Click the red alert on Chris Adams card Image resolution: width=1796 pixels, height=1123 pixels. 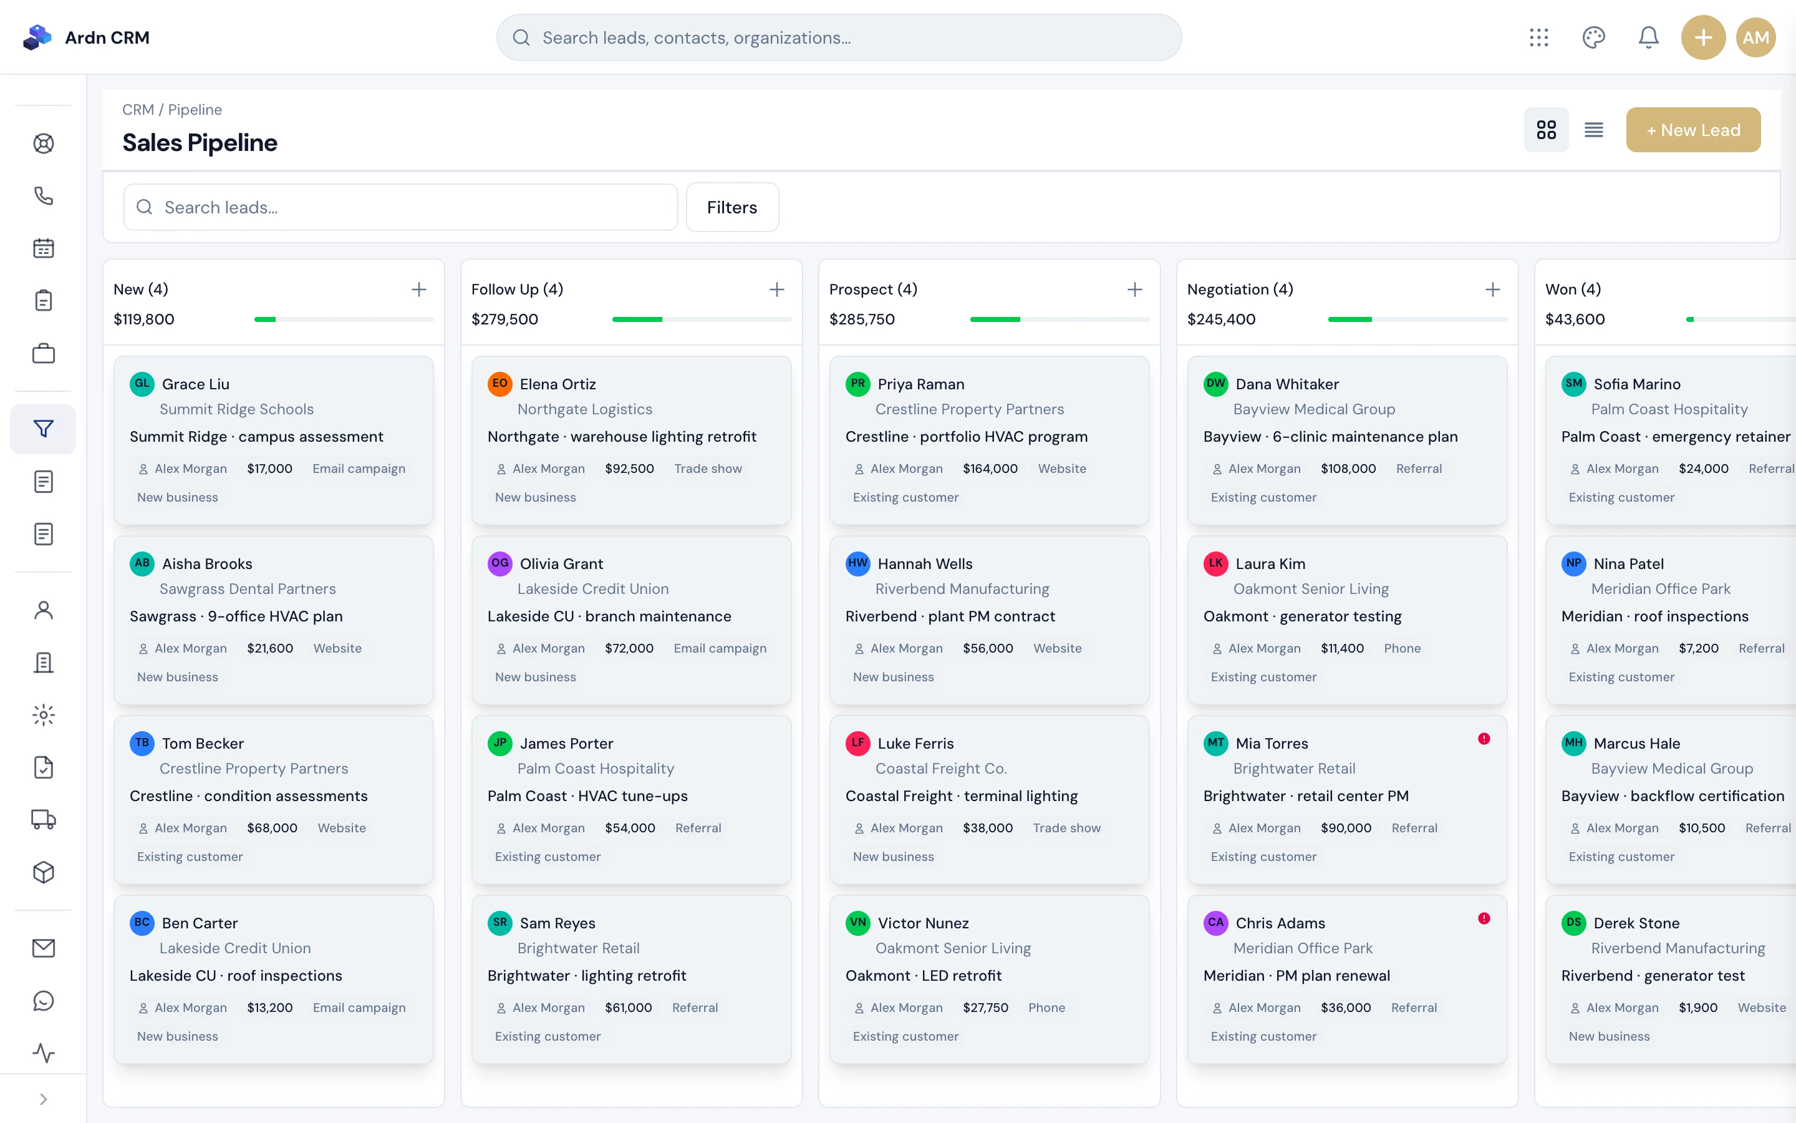(x=1484, y=919)
